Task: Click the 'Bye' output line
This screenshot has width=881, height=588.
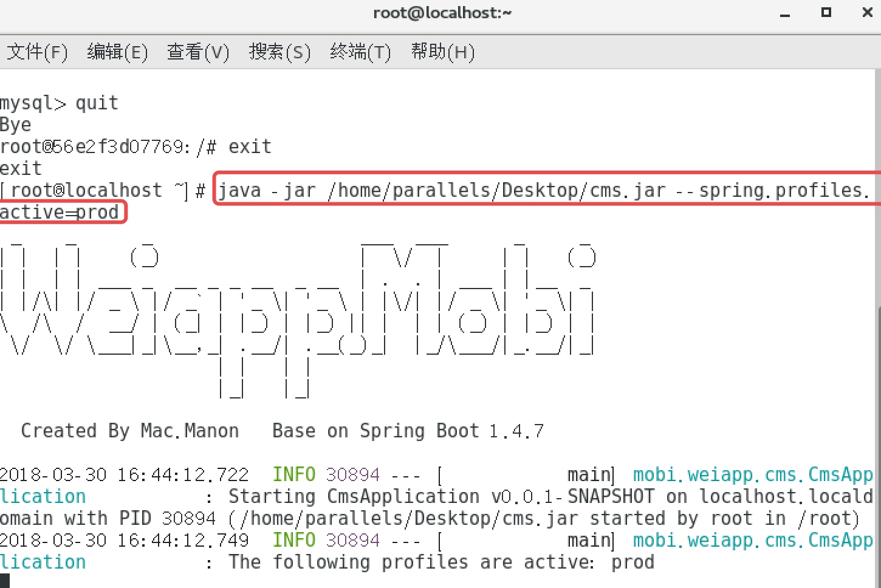Action: [16, 125]
